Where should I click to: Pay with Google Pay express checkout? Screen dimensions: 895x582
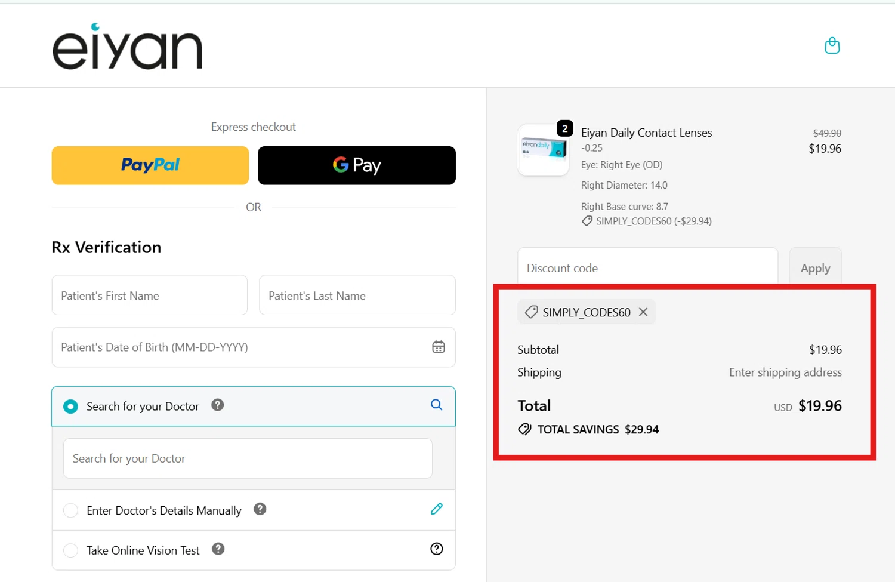pyautogui.click(x=357, y=165)
